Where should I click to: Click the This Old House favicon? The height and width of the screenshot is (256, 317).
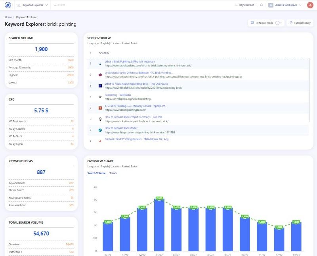pos(100,85)
